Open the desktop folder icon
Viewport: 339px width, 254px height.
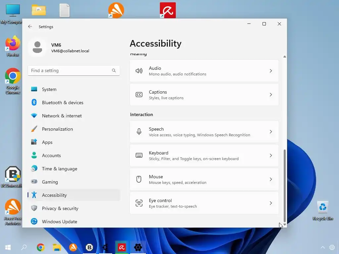(x=39, y=10)
